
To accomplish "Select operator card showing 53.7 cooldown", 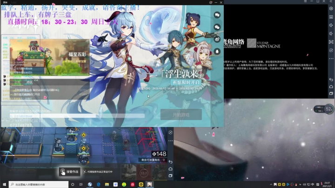I will pos(144,173).
